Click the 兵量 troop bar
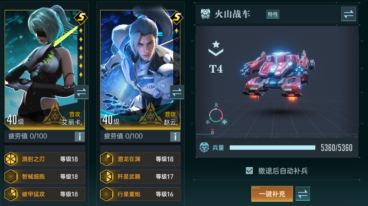The width and height of the screenshot is (368, 206). tap(272, 148)
